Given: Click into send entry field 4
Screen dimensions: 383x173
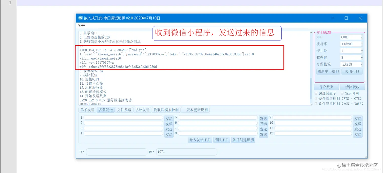Looking at the screenshot, I should pos(123,133).
